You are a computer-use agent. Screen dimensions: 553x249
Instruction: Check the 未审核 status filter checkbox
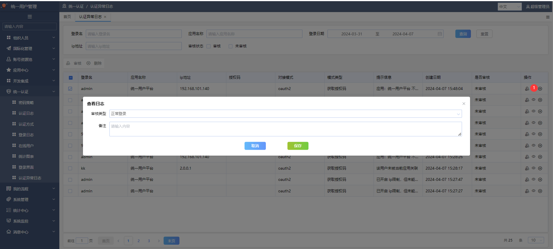[x=230, y=46]
